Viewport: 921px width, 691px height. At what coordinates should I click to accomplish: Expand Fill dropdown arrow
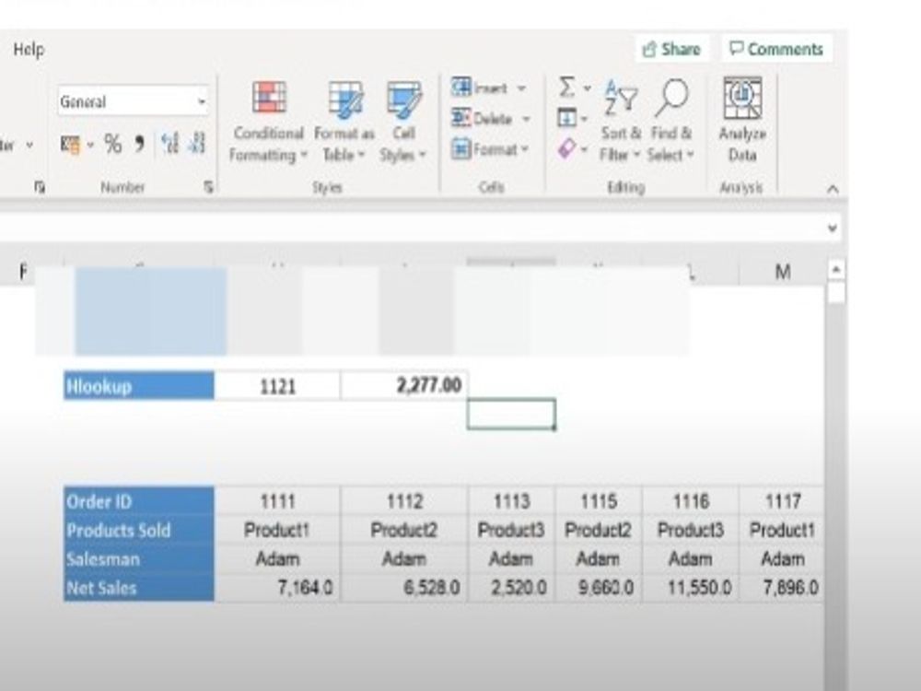click(584, 119)
